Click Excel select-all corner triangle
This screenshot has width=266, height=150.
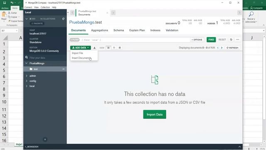pyautogui.click(x=5, y=38)
